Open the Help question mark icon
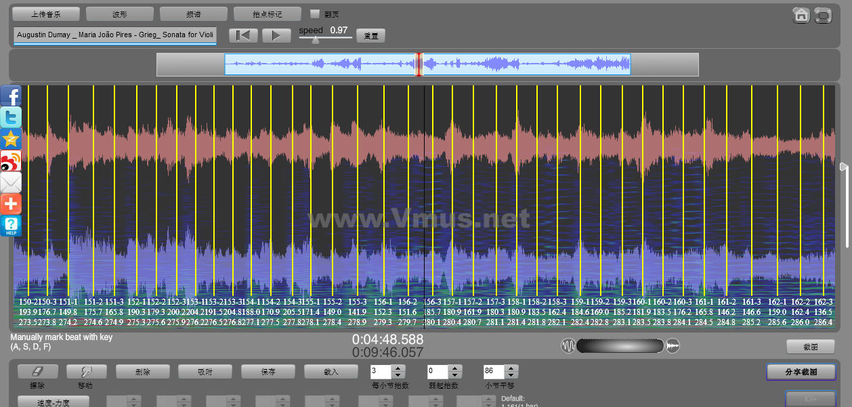The width and height of the screenshot is (852, 407). coord(11,226)
